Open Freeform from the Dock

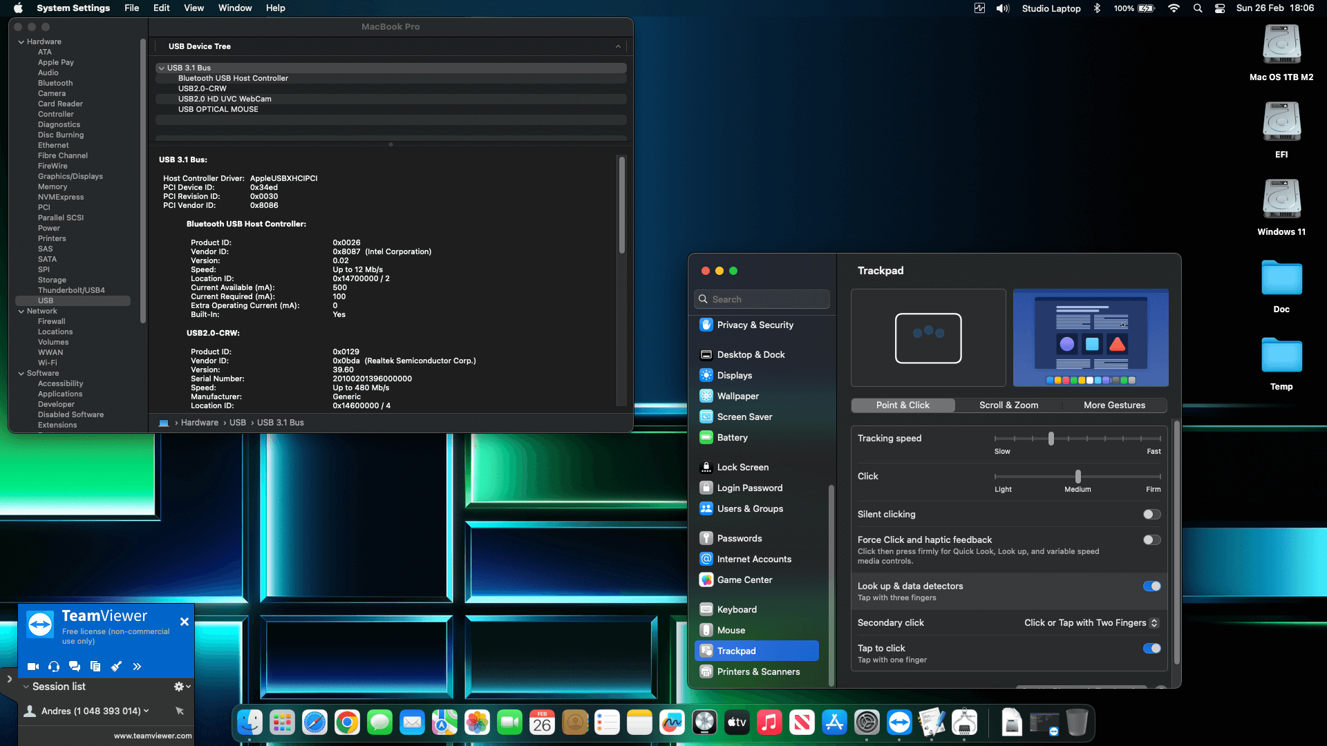(672, 723)
